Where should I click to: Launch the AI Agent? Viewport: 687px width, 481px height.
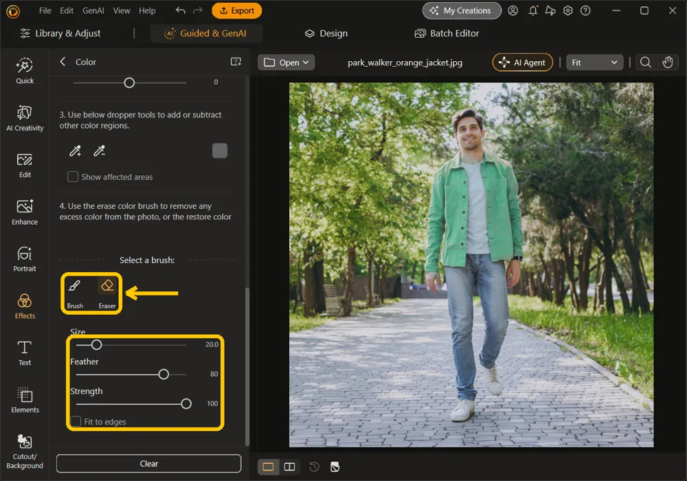click(523, 63)
